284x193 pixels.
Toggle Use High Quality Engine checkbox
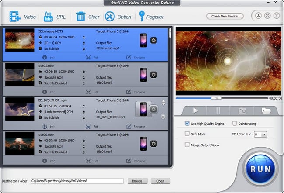pyautogui.click(x=187, y=124)
